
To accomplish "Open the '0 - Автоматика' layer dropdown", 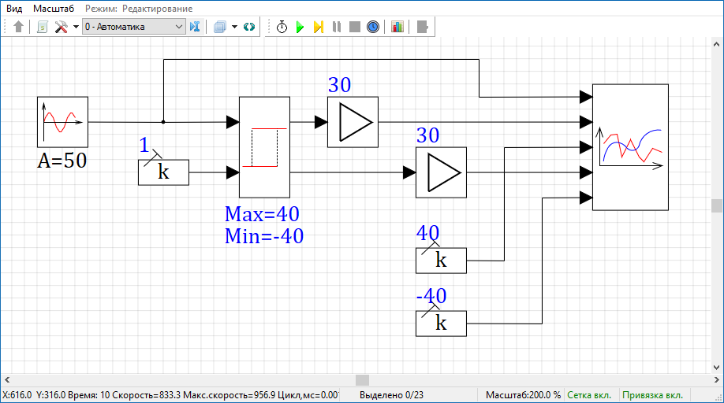I will (133, 27).
